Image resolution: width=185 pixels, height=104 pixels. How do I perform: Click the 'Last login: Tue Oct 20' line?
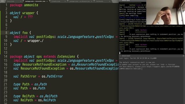point(138,58)
